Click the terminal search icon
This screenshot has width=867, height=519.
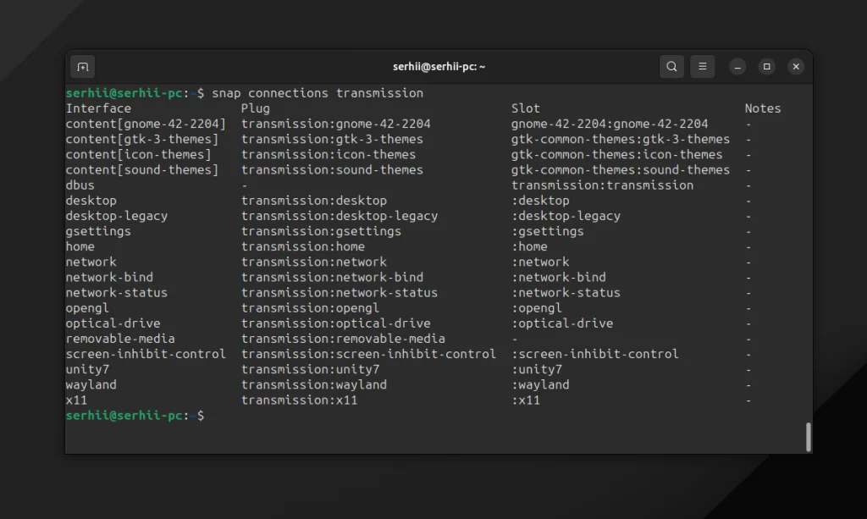tap(671, 66)
